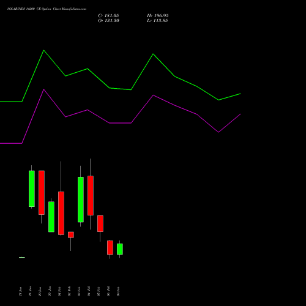
Task: Select the flat green dash above 27 Jan
Action: point(22,258)
